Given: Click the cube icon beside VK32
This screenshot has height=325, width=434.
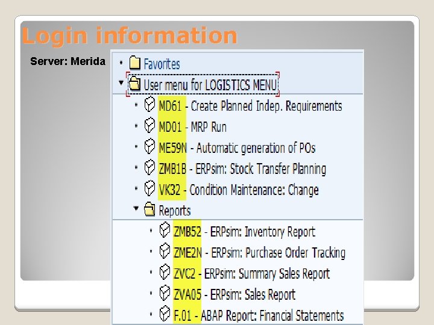Looking at the screenshot, I should coord(149,189).
